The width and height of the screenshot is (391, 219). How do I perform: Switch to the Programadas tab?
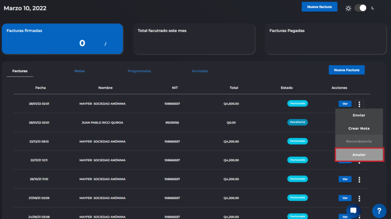click(x=139, y=71)
